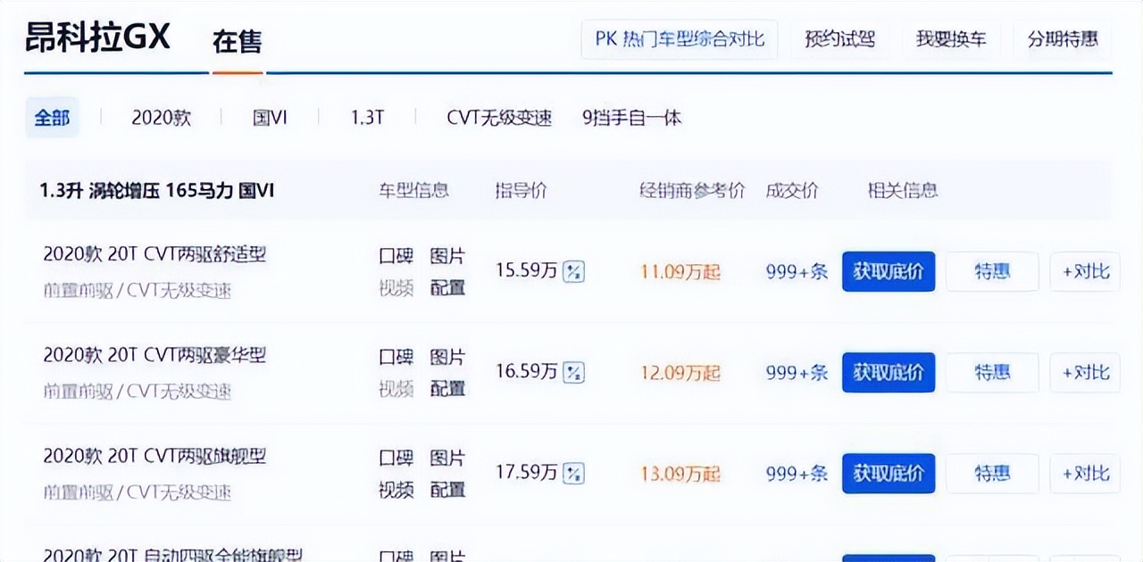Click 特惠 on the 豪华型 row
Viewport: 1143px width, 562px height.
[992, 372]
